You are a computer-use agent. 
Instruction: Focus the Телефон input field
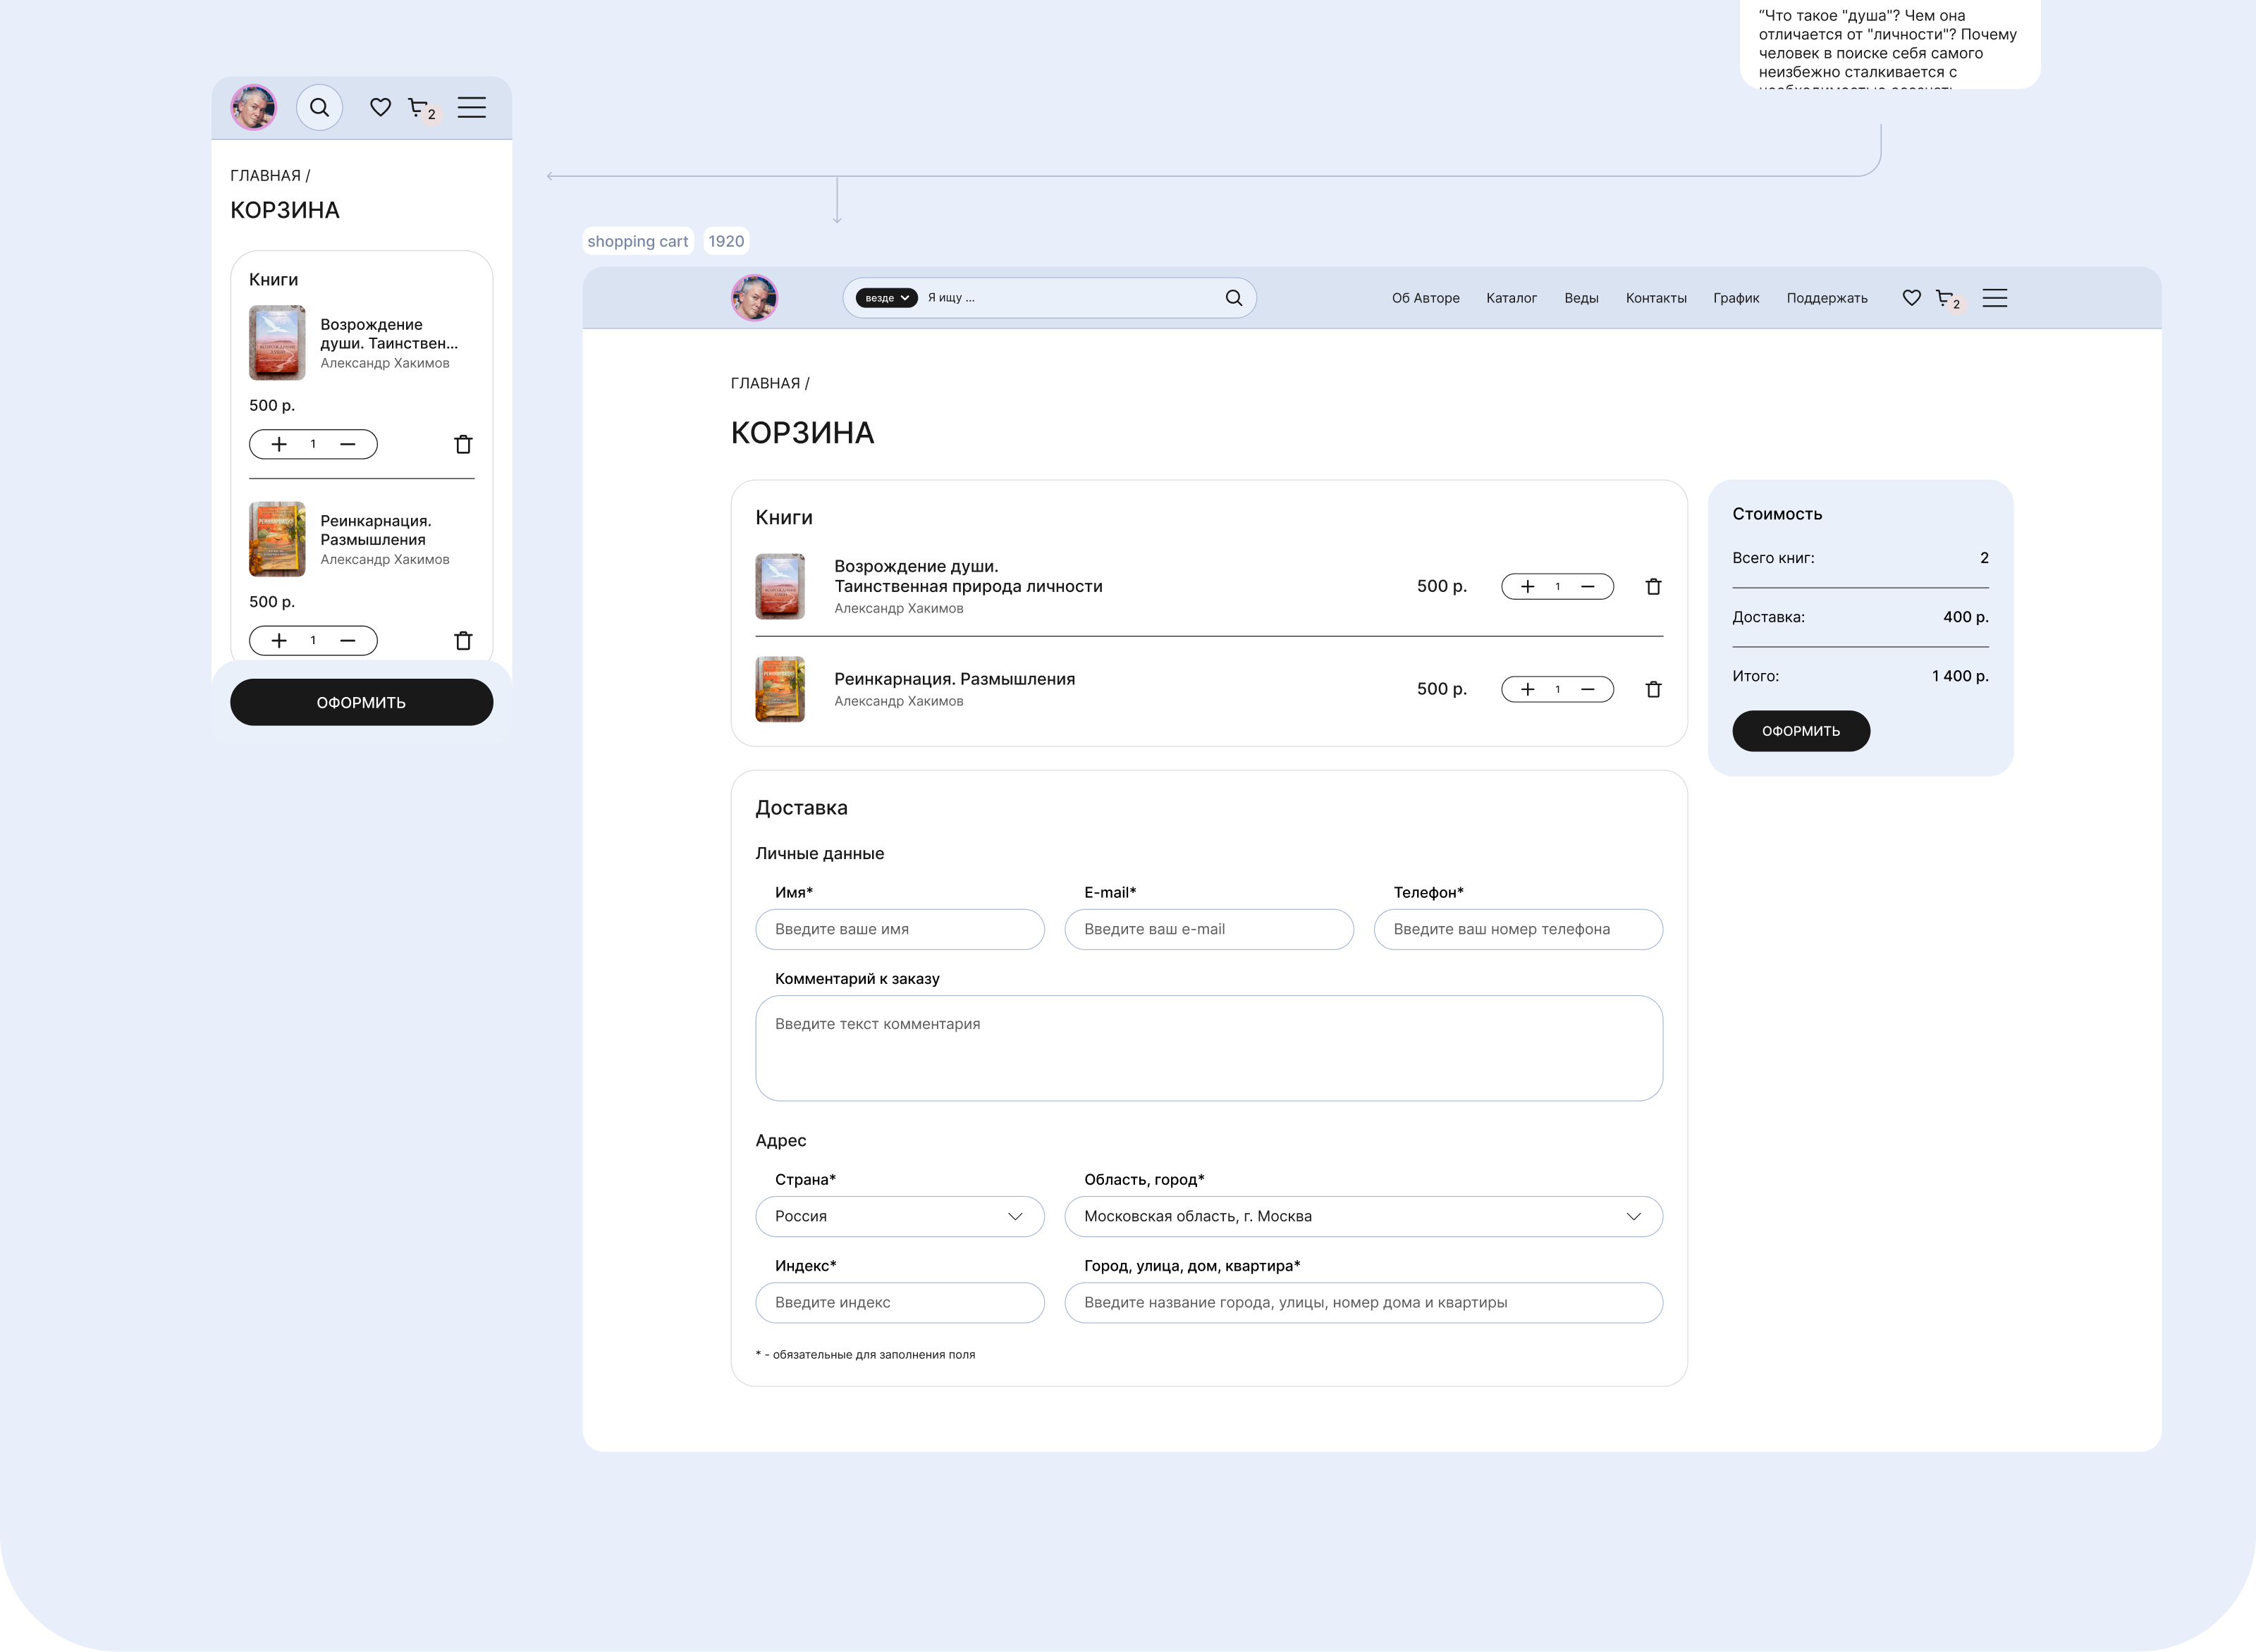pyautogui.click(x=1518, y=929)
